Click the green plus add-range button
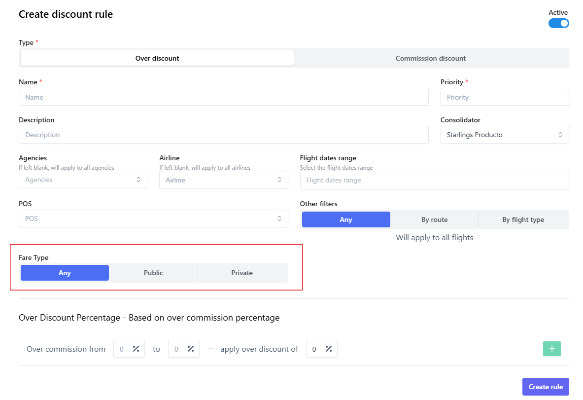583x400 pixels. [x=551, y=349]
